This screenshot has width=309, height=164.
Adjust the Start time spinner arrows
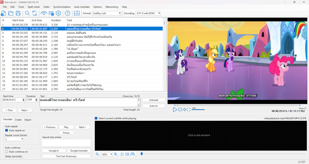point(23,100)
